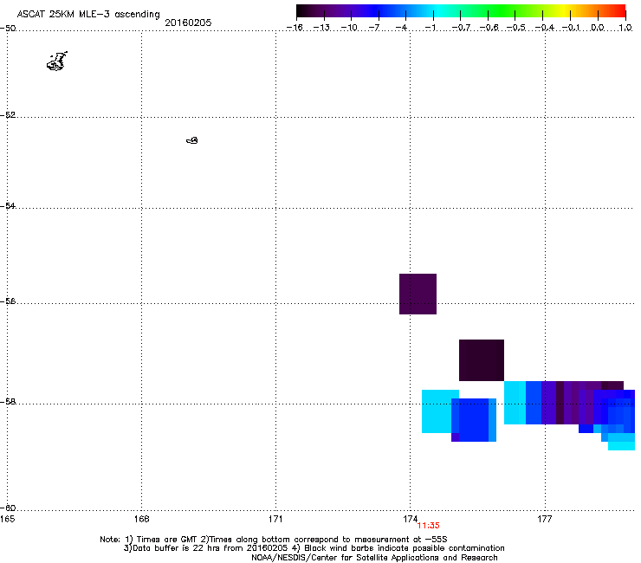Click the small Campbell Island outline
The height and width of the screenshot is (563, 641).
coord(192,140)
